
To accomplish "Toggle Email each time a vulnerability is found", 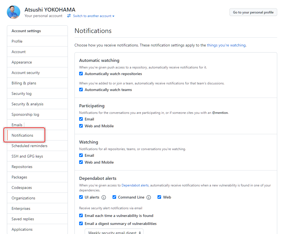I will tap(81, 215).
